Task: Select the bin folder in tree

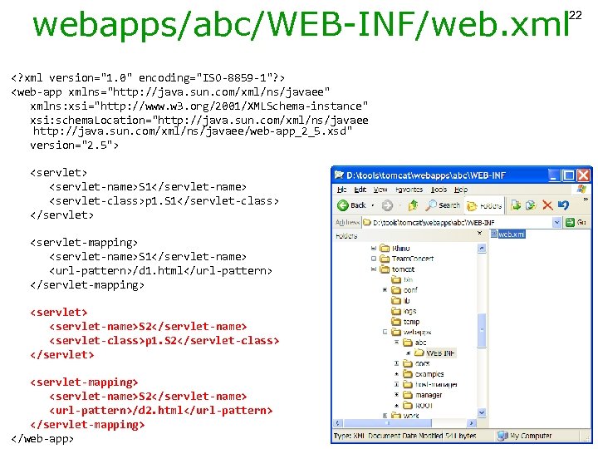Action: point(402,279)
